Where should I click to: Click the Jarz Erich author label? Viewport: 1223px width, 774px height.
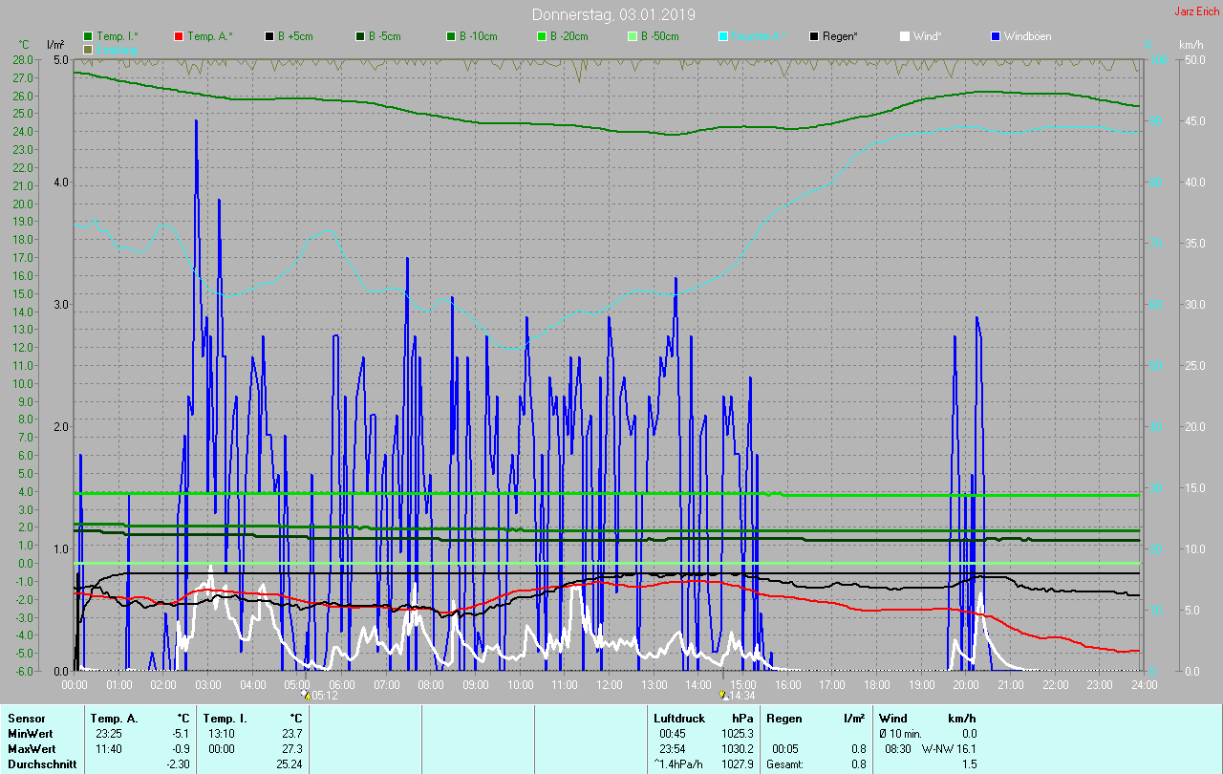1195,12
